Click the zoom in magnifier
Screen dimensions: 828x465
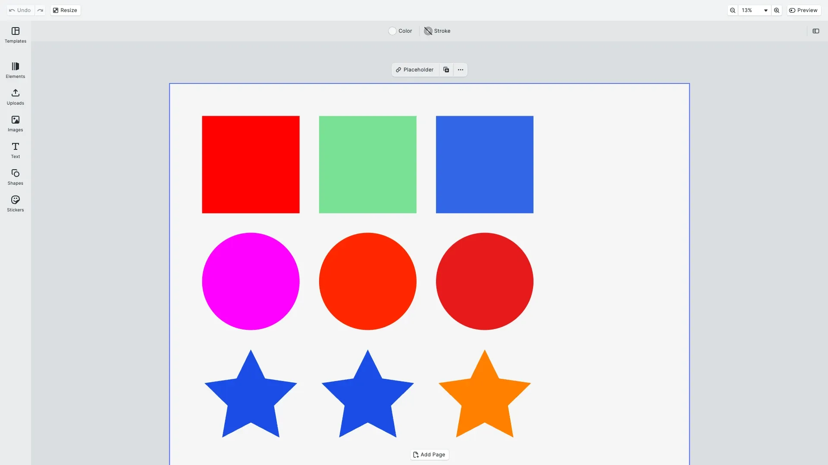click(x=776, y=10)
